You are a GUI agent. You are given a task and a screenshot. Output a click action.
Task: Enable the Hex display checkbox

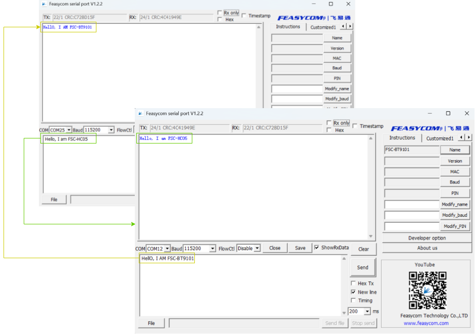(330, 130)
